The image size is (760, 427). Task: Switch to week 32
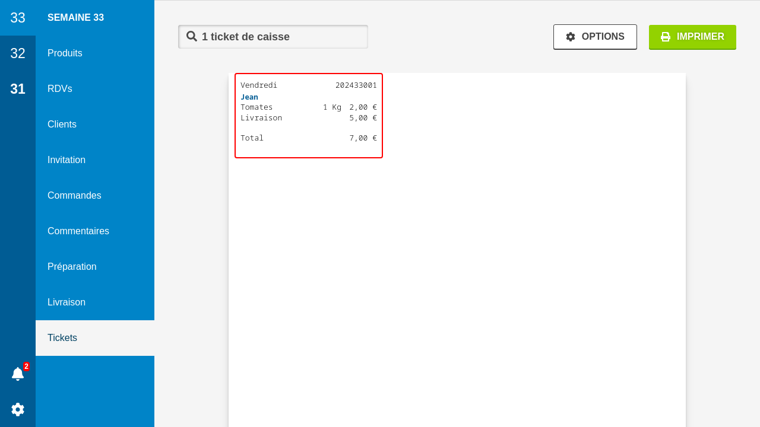(x=18, y=53)
